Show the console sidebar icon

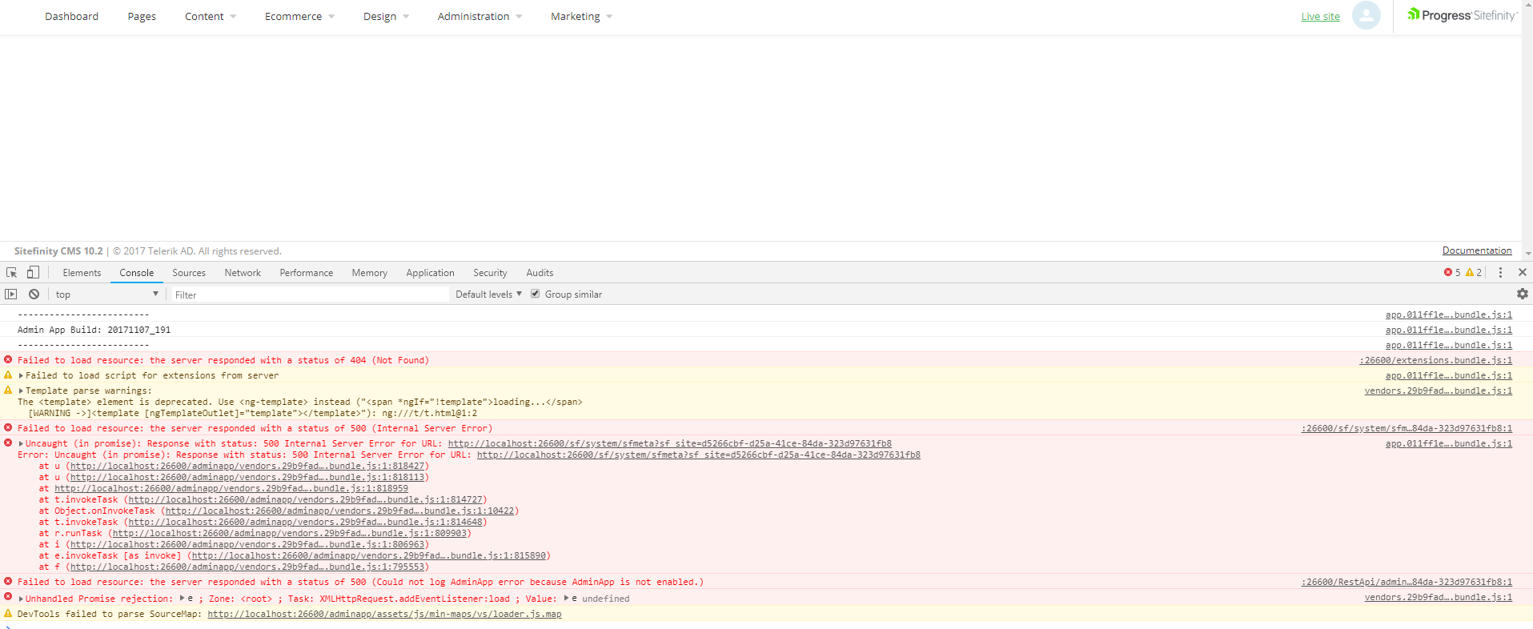coord(11,294)
